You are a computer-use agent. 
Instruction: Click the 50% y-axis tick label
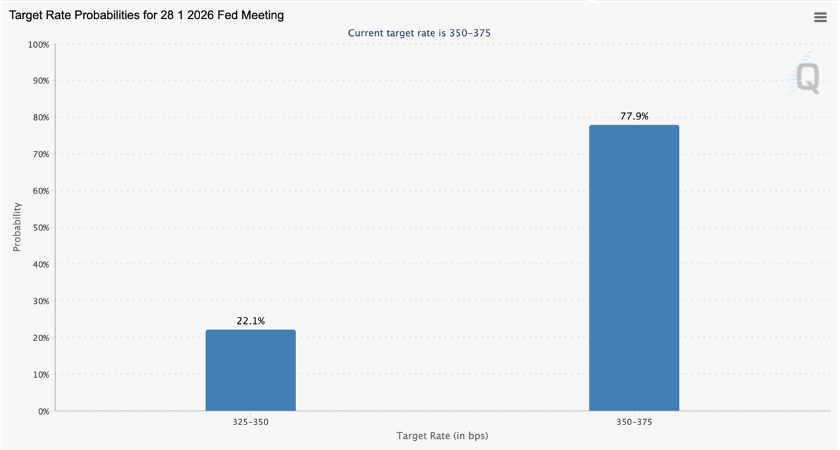[39, 228]
